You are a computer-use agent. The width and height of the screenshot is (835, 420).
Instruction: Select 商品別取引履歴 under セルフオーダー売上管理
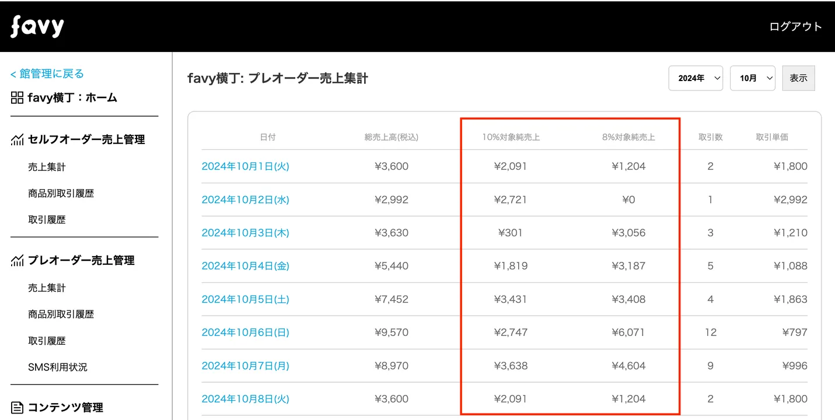point(61,193)
